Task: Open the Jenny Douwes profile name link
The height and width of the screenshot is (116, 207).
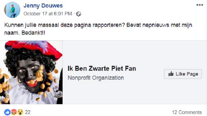Action: point(43,6)
